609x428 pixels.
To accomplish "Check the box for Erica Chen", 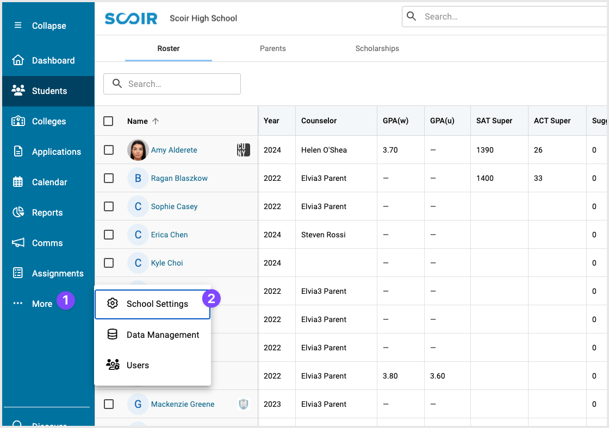I will pyautogui.click(x=109, y=235).
